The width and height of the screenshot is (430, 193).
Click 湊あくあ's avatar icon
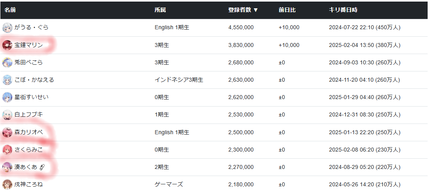point(7,167)
